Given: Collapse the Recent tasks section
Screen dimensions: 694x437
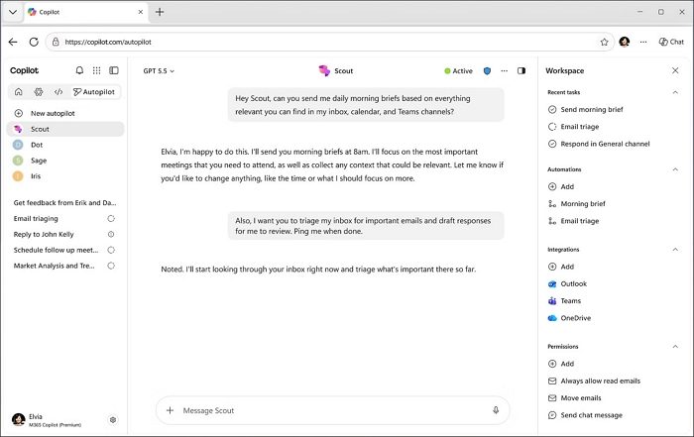Looking at the screenshot, I should click(x=675, y=92).
